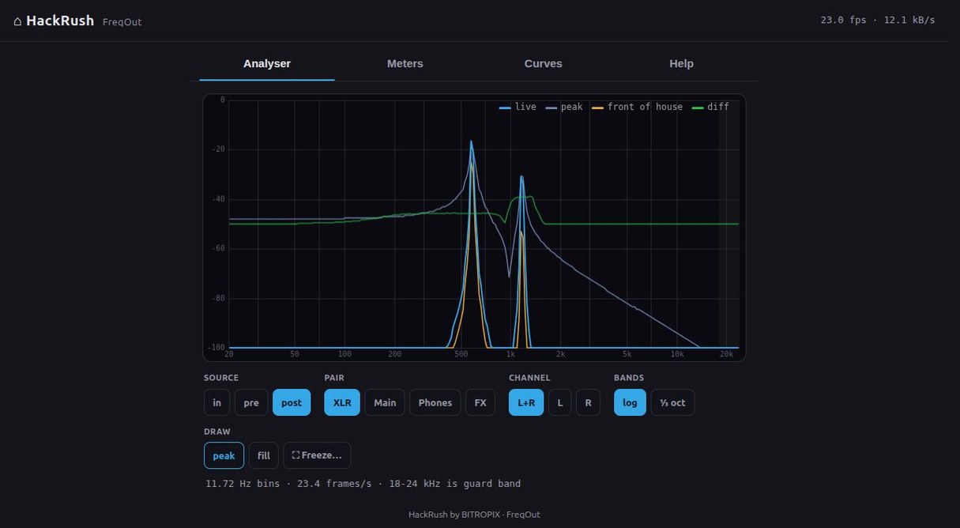
Task: Click the 100 frequency axis label
Action: pos(344,354)
